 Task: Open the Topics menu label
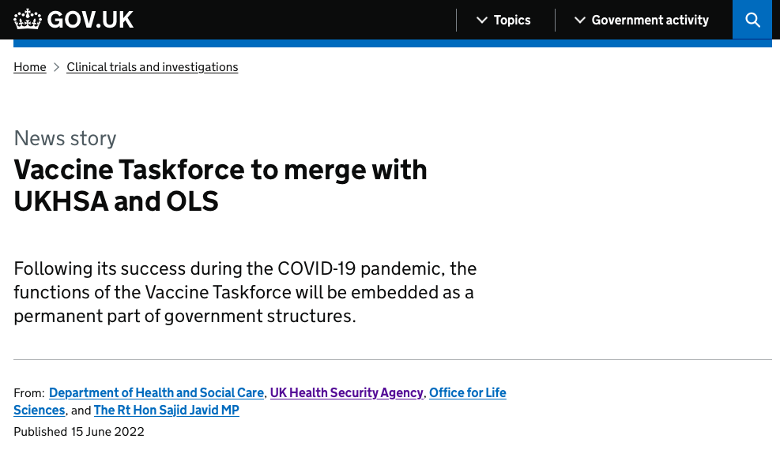pyautogui.click(x=512, y=20)
